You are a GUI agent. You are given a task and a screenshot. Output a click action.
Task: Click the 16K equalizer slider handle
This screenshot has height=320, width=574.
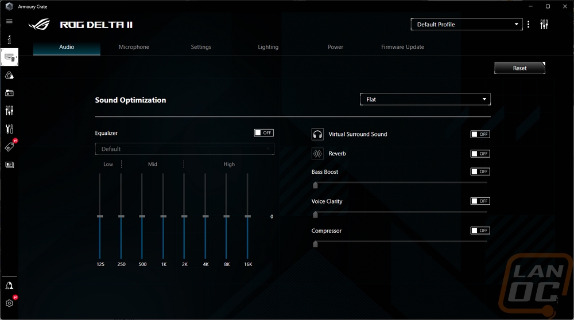pos(247,217)
